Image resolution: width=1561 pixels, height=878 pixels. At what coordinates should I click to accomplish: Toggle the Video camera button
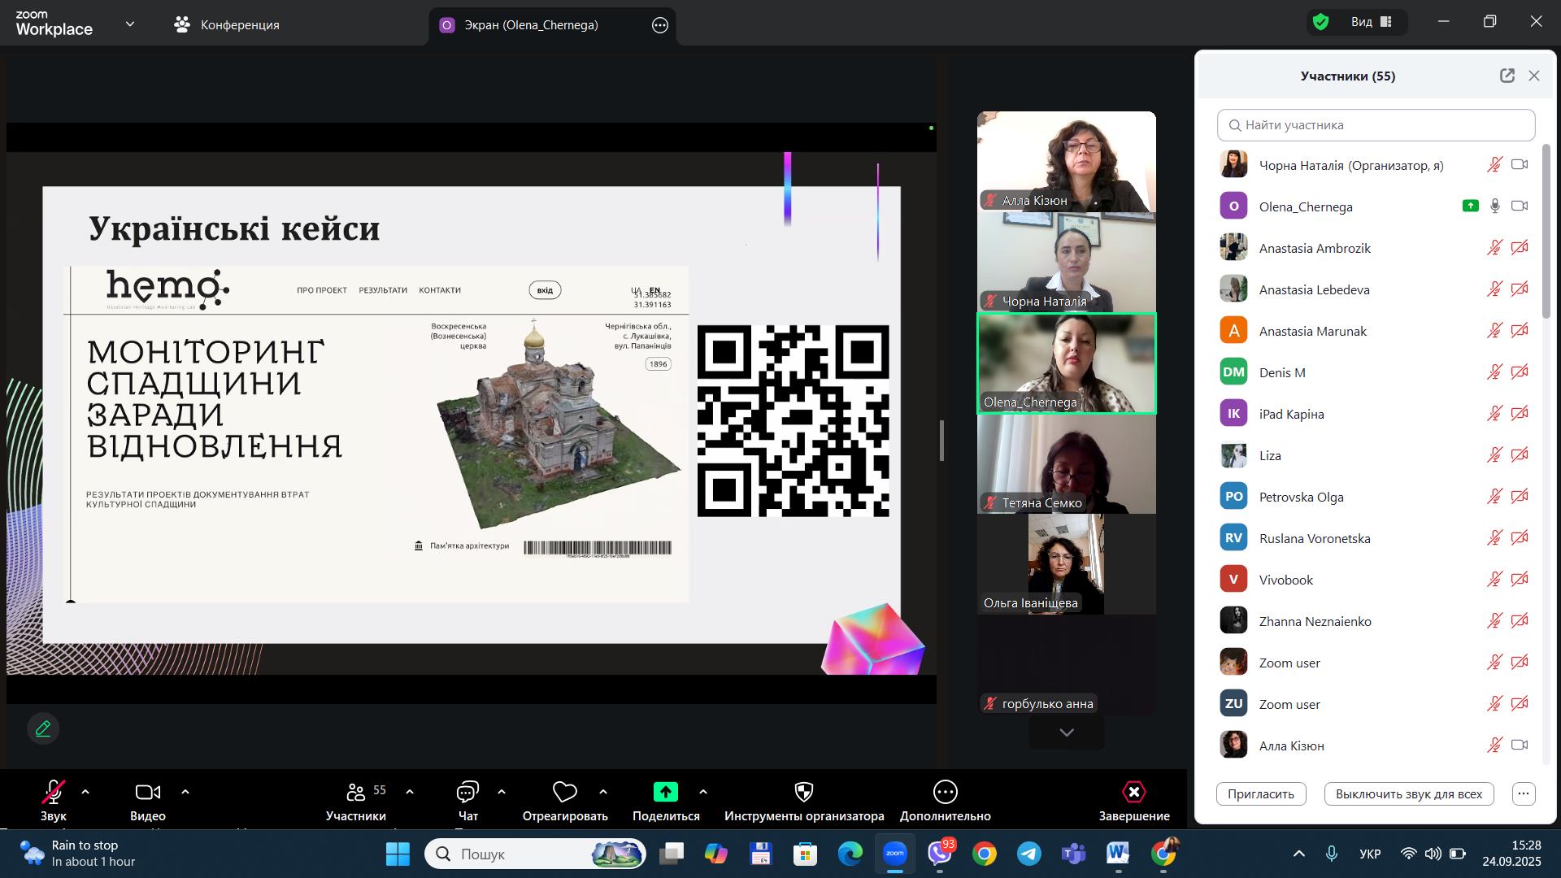(x=147, y=792)
